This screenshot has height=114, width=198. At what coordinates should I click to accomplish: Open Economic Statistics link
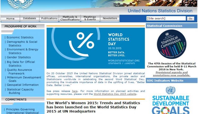tap(20, 37)
